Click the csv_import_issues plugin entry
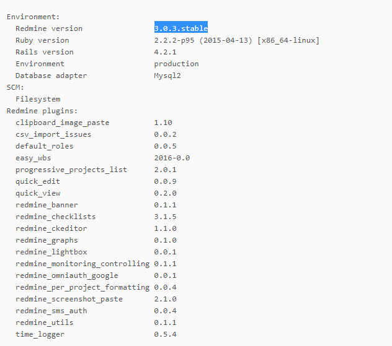This screenshot has width=392, height=346. 53,134
